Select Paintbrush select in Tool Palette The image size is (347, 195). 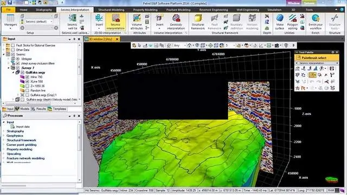click(x=317, y=58)
